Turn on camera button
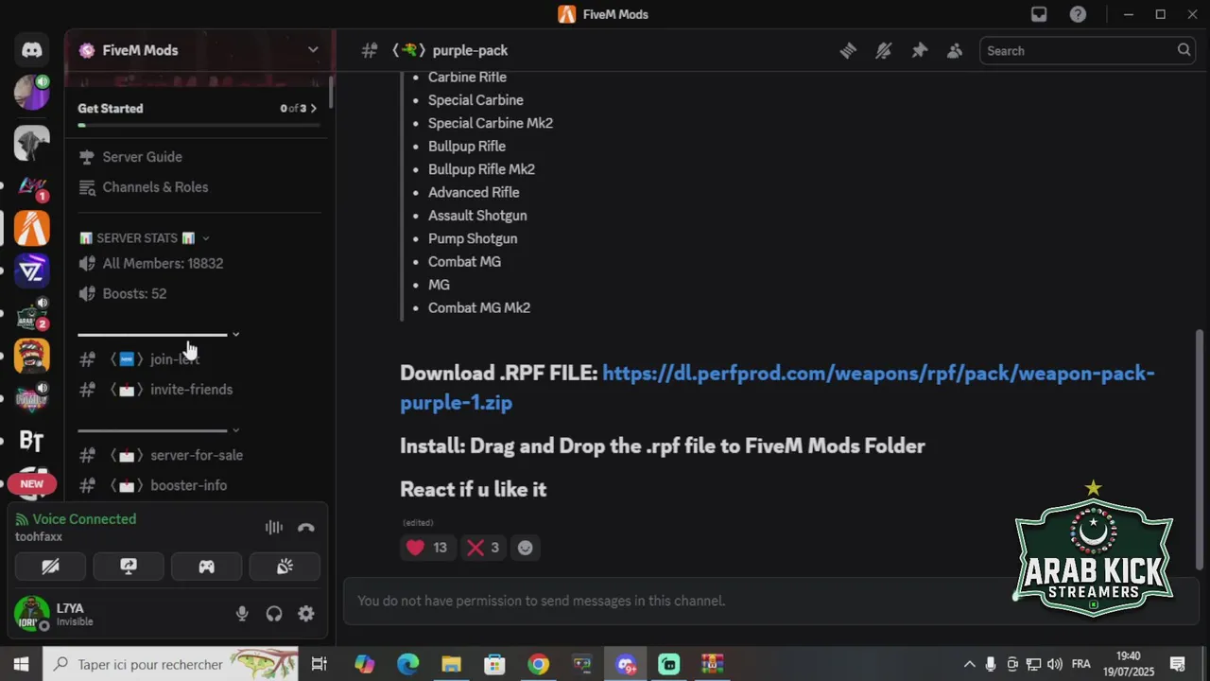 pyautogui.click(x=51, y=567)
